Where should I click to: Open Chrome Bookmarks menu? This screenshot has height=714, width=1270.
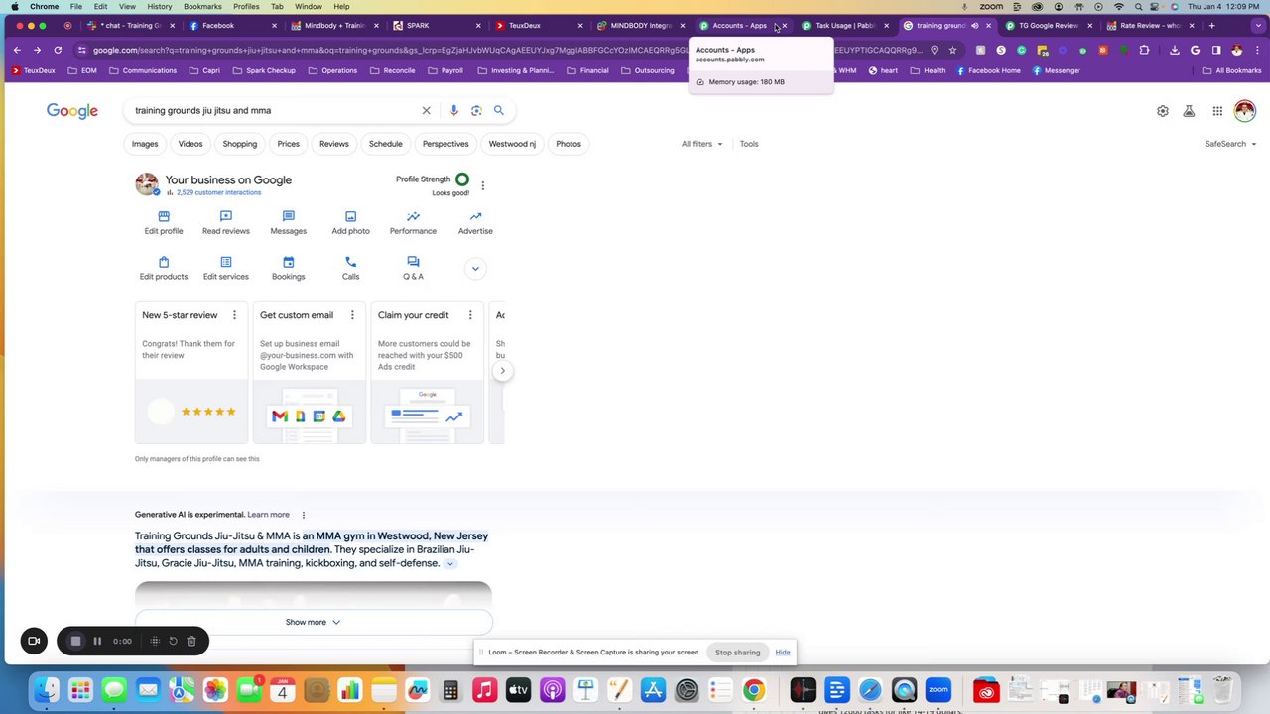pos(202,6)
